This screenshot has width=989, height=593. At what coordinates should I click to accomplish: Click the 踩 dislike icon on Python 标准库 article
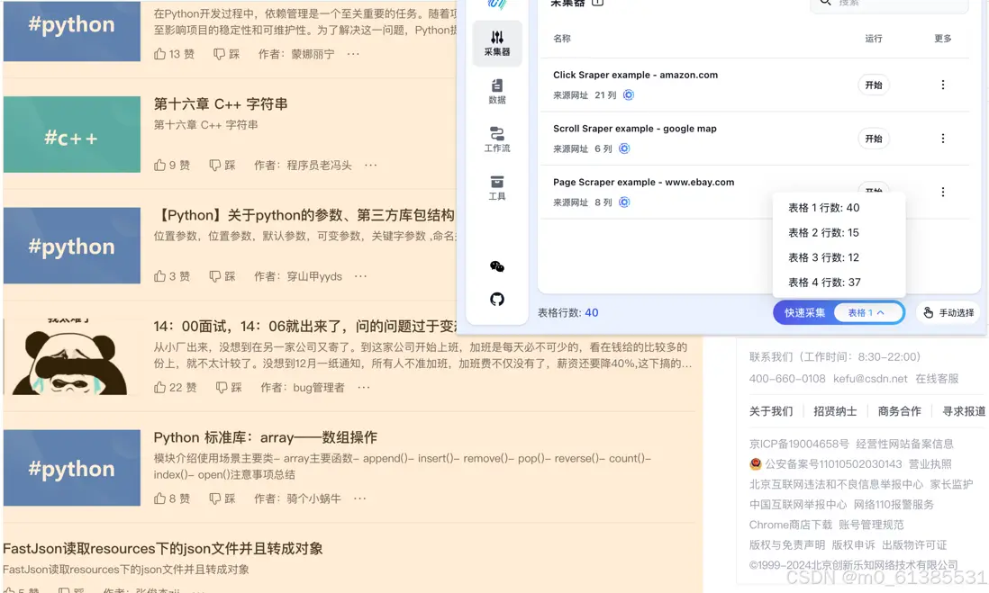pyautogui.click(x=218, y=498)
